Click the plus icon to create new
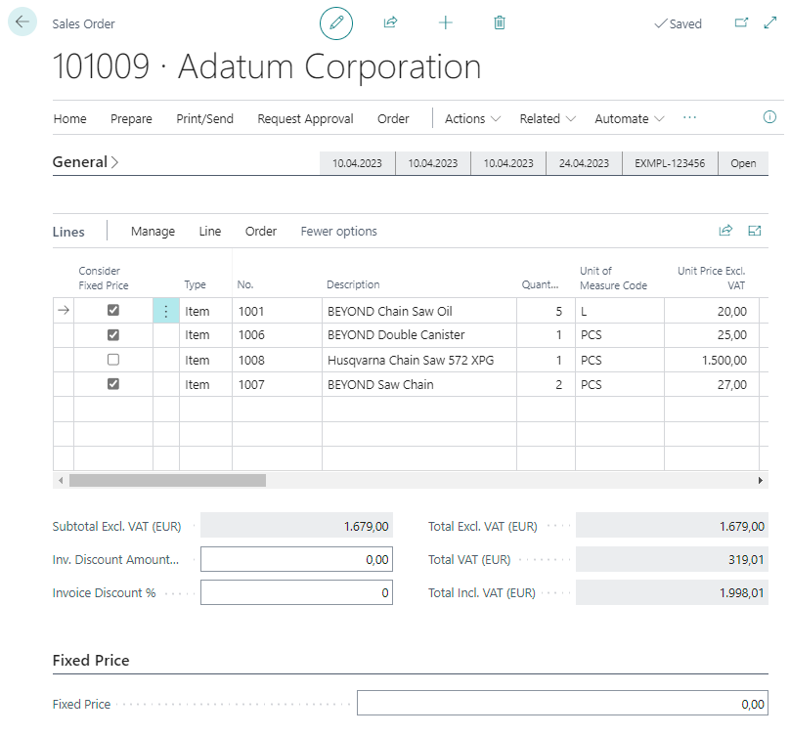The image size is (790, 736). coord(446,22)
